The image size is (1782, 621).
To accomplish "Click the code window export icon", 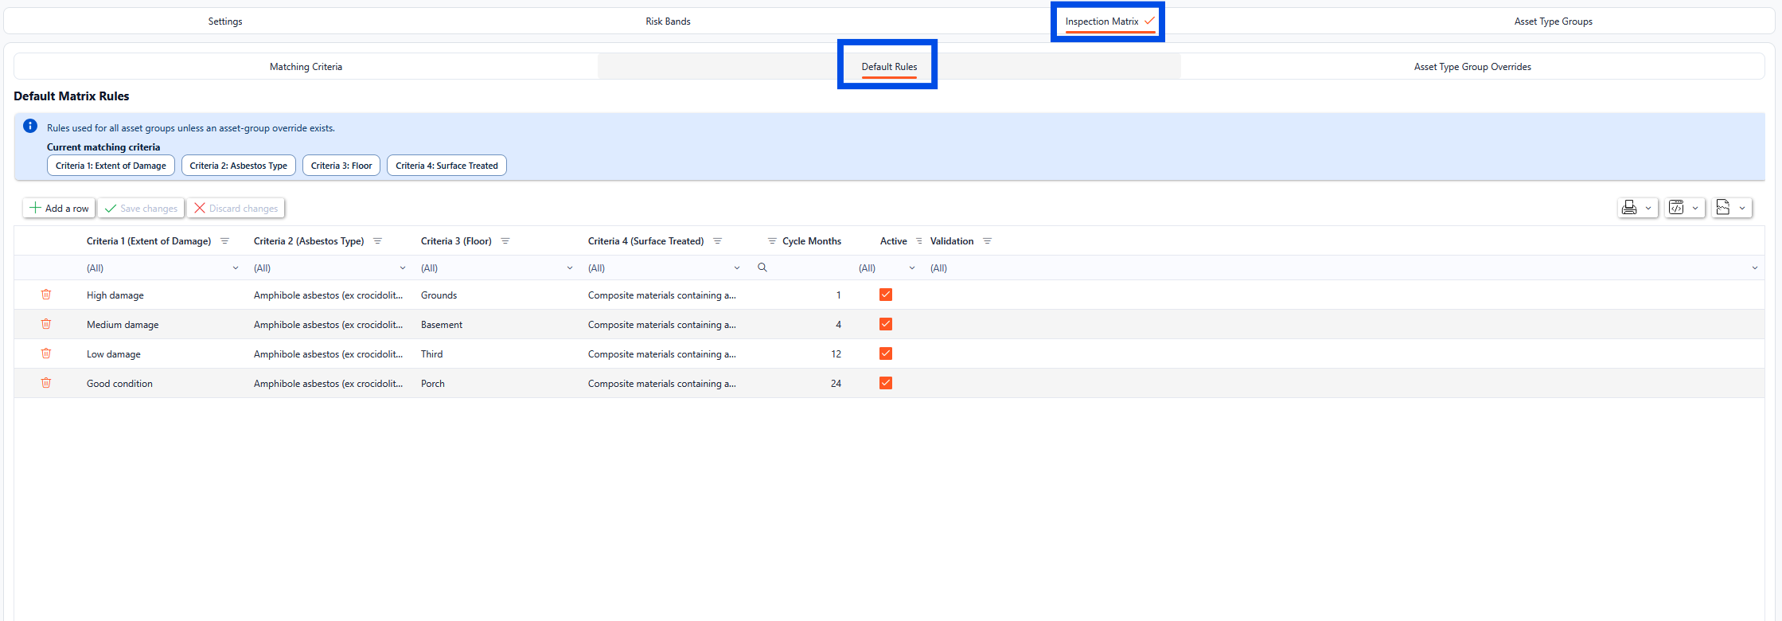I will pyautogui.click(x=1676, y=208).
